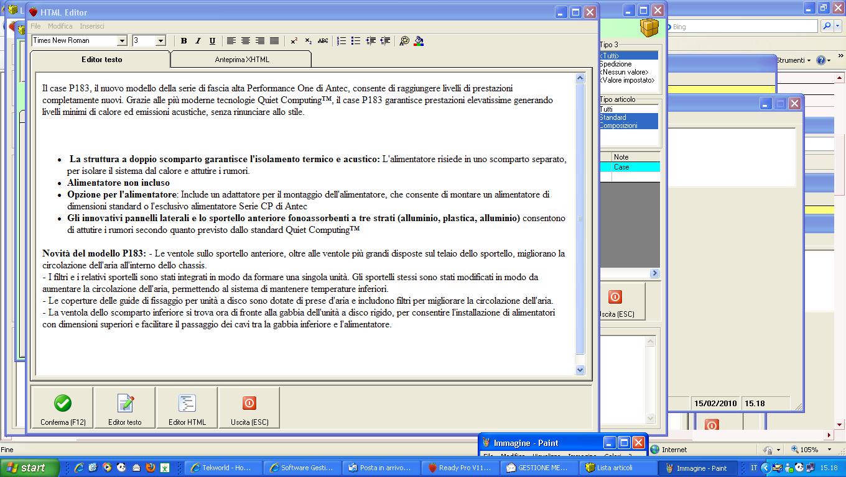Screen dimensions: 846x477
Task: Switch to the Editor testo tab
Action: tap(101, 60)
